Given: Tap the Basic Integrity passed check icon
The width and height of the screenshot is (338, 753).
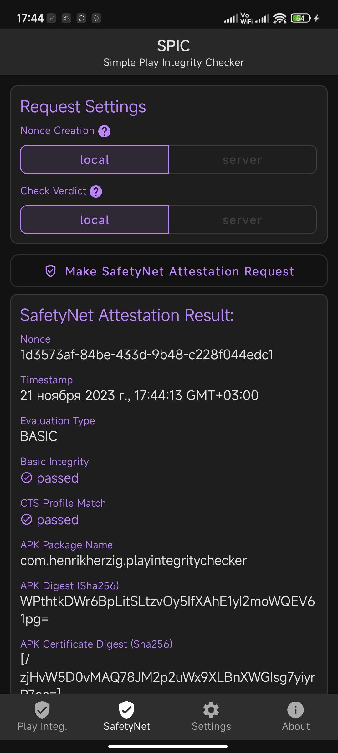Looking at the screenshot, I should click(27, 478).
